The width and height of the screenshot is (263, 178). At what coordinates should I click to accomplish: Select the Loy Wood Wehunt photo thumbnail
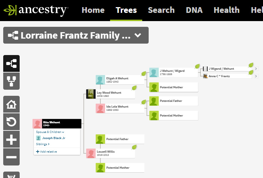tap(91, 94)
